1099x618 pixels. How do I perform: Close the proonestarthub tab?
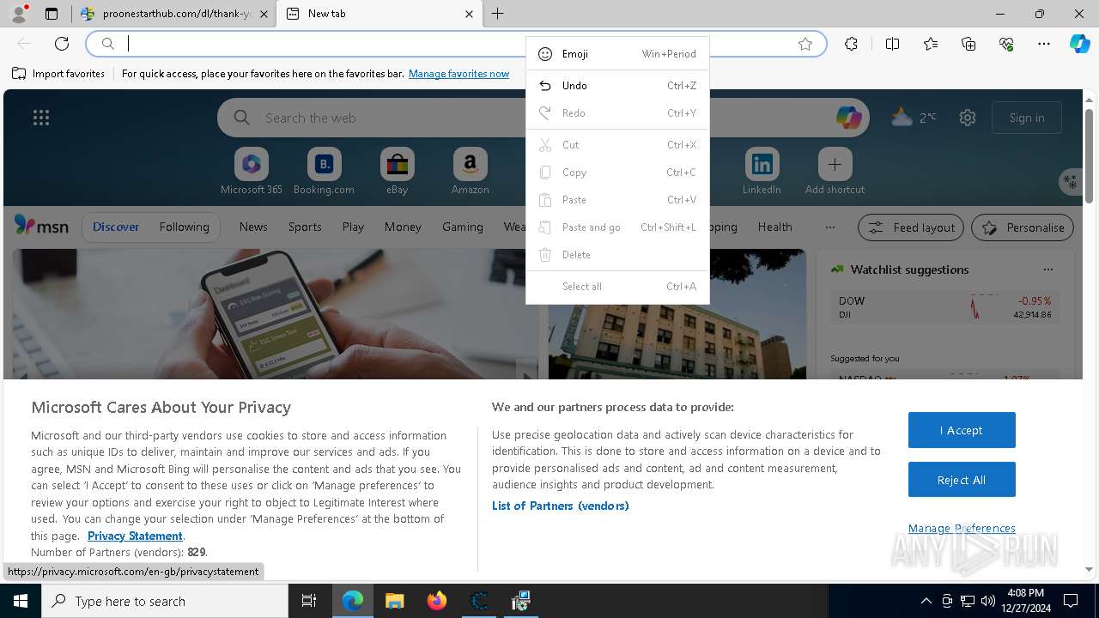(264, 14)
